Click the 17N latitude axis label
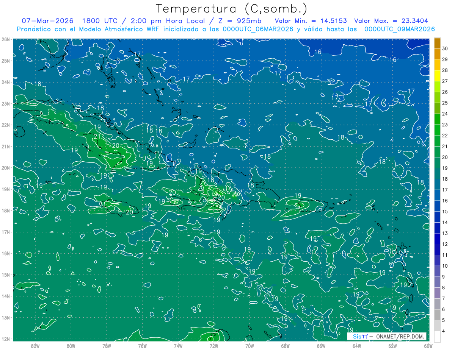The width and height of the screenshot is (455, 351). [x=5, y=232]
